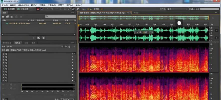221x100 pixels.
Task: Toggle power for effect slot 2
Action: pyautogui.click(x=6, y=57)
